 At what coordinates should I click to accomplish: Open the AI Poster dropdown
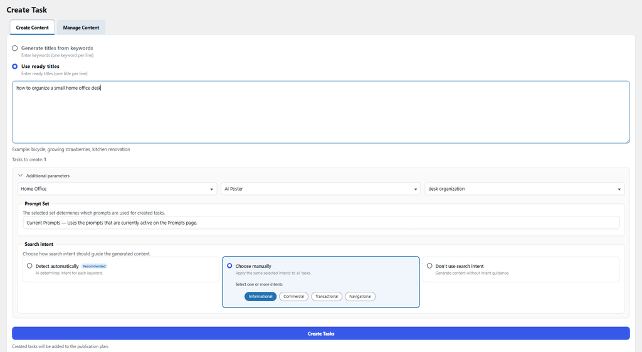(x=320, y=189)
